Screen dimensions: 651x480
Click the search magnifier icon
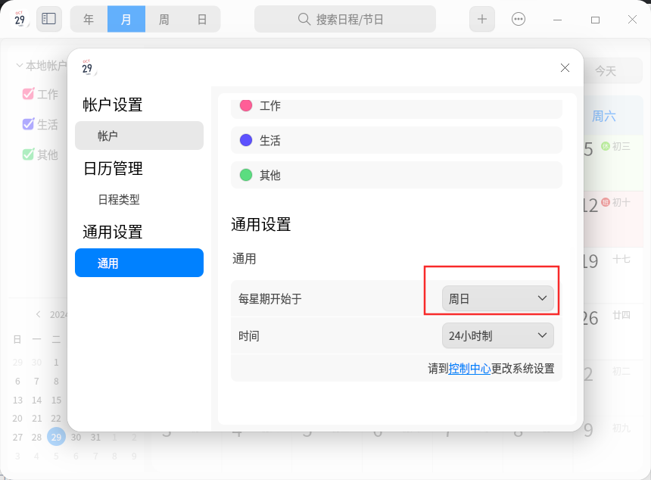[x=304, y=19]
